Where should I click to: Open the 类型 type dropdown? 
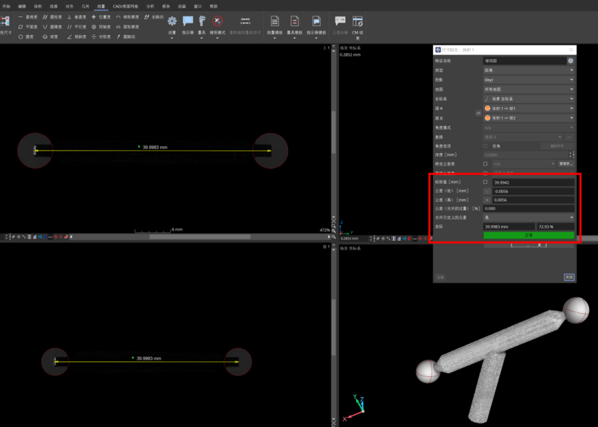point(529,70)
